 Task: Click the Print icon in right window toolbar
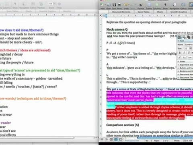coord(119,5)
